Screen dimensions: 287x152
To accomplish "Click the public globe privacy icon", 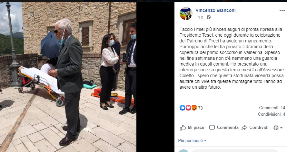I will 208,17.
